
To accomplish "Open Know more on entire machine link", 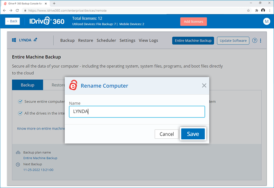I will (x=41, y=128).
